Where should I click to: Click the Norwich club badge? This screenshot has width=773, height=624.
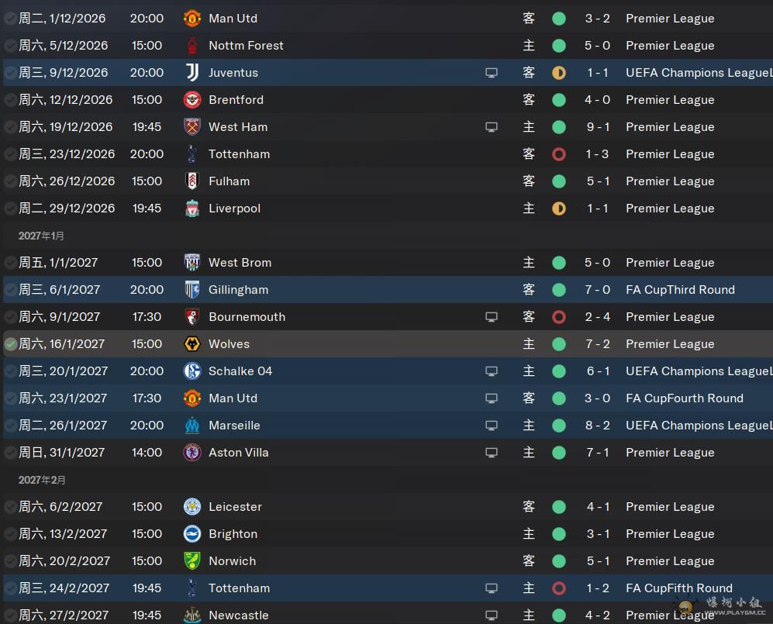[192, 561]
